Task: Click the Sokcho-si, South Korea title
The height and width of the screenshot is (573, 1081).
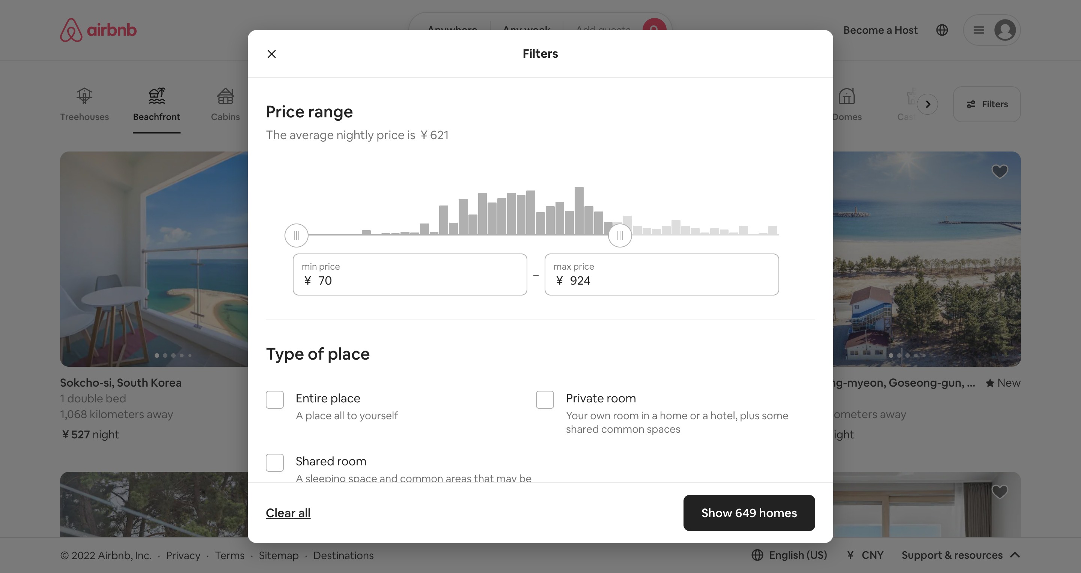Action: click(x=121, y=383)
